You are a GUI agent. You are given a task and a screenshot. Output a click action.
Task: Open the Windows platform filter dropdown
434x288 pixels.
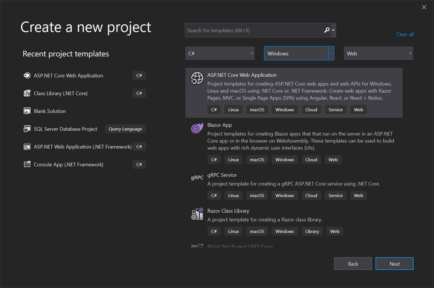pyautogui.click(x=299, y=53)
